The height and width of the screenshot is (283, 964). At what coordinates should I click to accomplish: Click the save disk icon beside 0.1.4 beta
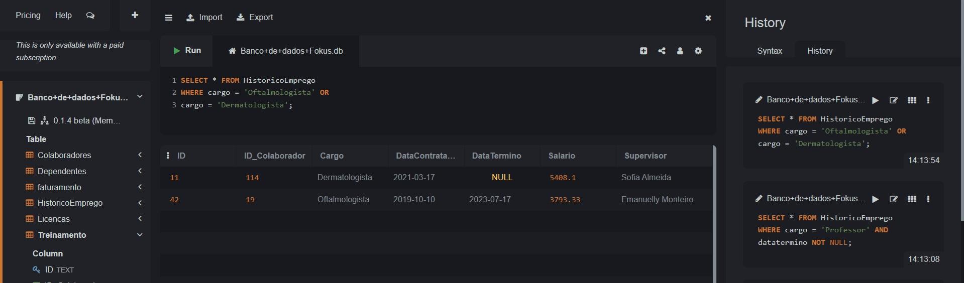pos(32,120)
